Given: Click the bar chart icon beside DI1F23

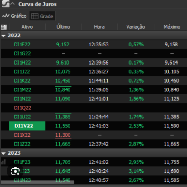Looking at the screenshot, I should pyautogui.click(x=4, y=162).
